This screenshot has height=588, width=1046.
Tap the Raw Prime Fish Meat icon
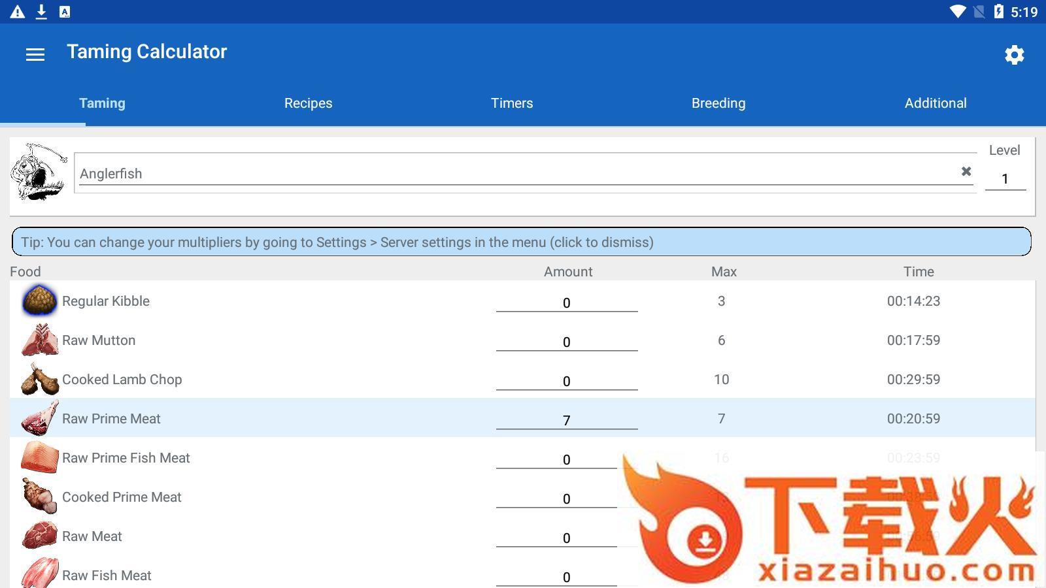39,457
